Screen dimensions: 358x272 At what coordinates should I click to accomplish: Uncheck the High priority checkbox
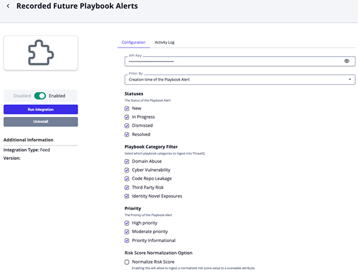pos(126,223)
